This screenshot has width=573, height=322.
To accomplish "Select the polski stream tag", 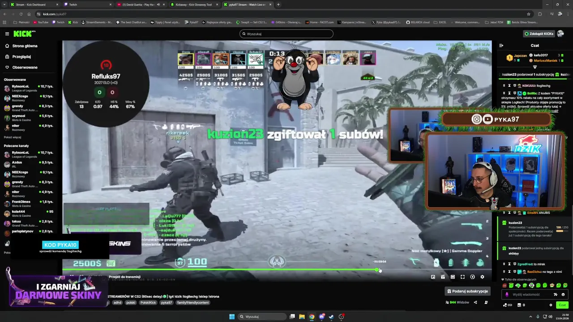I will (x=131, y=303).
